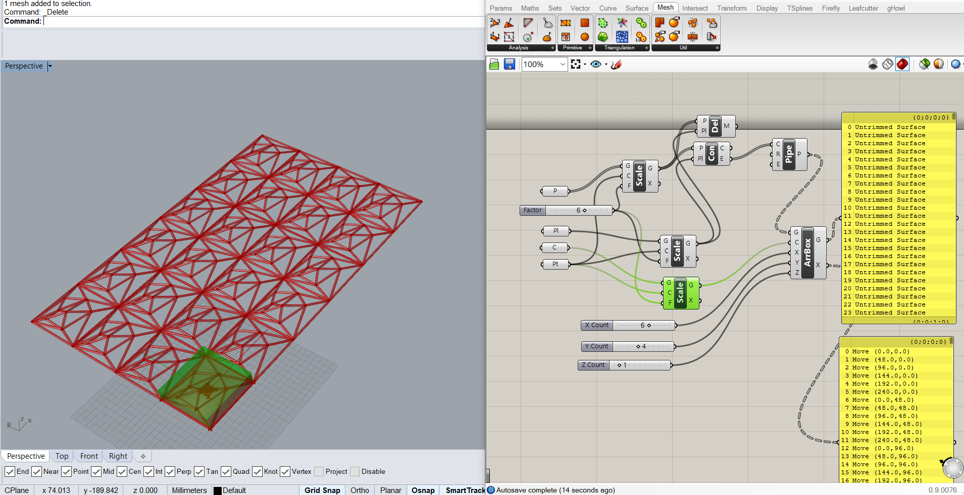This screenshot has height=495, width=964.
Task: Toggle Osnap in the status bar
Action: tap(423, 490)
